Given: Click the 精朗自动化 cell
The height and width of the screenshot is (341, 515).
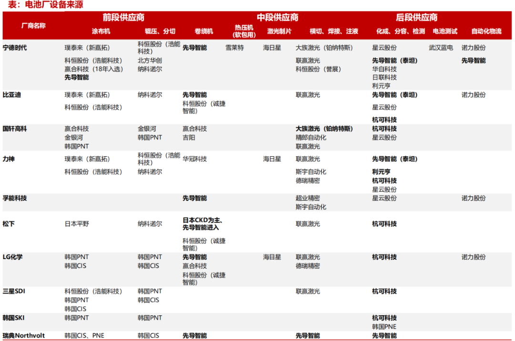Looking at the screenshot, I should point(311,138).
